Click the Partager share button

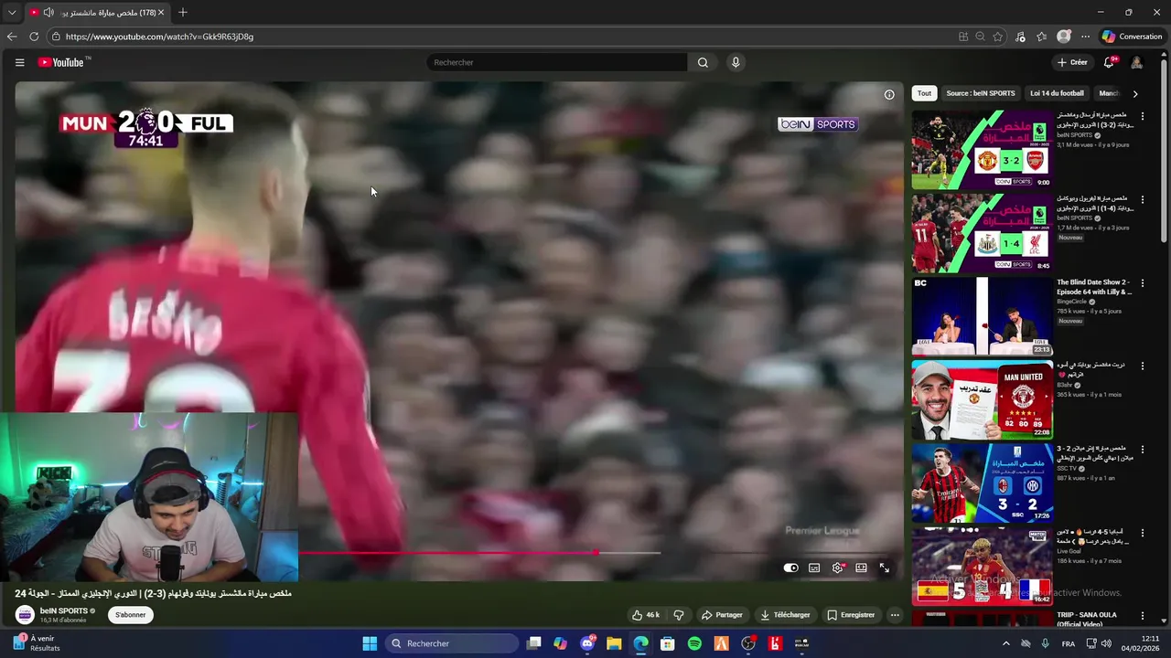722,615
